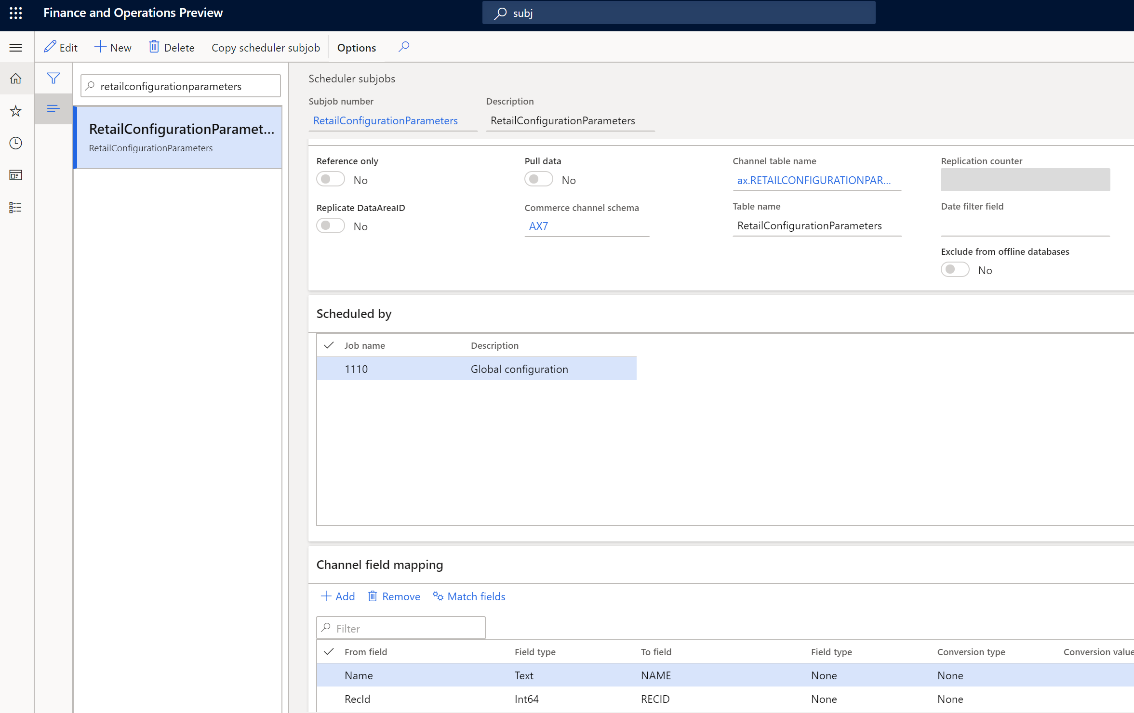This screenshot has height=713, width=1134.
Task: Collapse the Channel field mapping section
Action: point(380,565)
